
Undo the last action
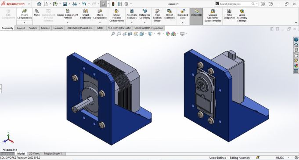click(84, 4)
